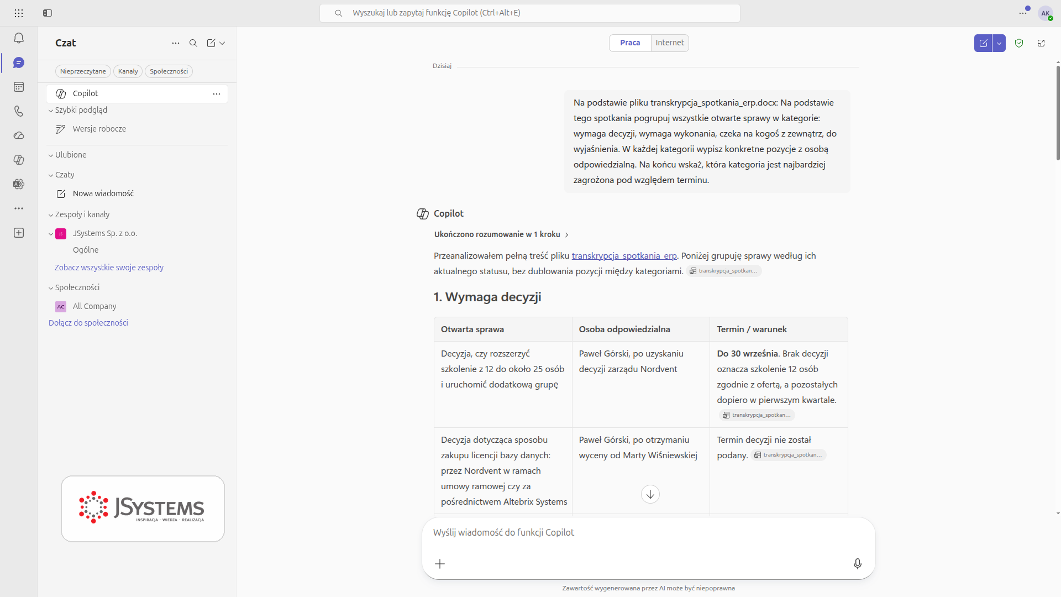Viewport: 1061px width, 597px height.
Task: Click Dołącz do społeczności link
Action: coord(88,323)
